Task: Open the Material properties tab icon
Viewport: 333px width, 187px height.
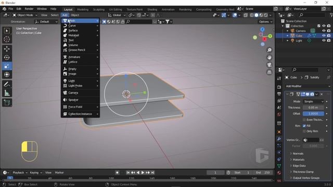Action: tap(279, 172)
